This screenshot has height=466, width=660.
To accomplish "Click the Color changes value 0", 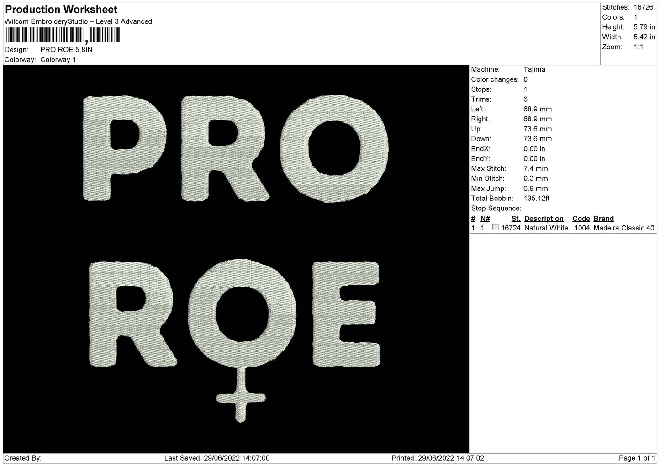I will (525, 79).
